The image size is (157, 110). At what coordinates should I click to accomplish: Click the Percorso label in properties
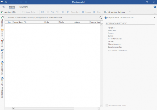(112, 28)
